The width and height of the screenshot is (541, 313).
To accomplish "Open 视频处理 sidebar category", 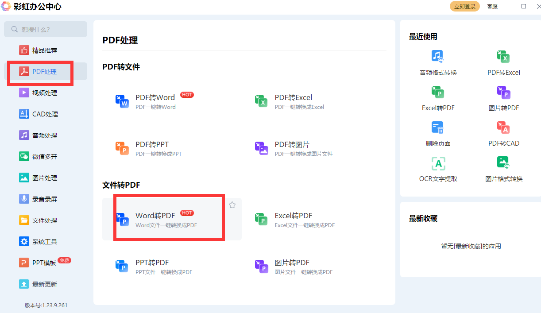I will point(46,93).
